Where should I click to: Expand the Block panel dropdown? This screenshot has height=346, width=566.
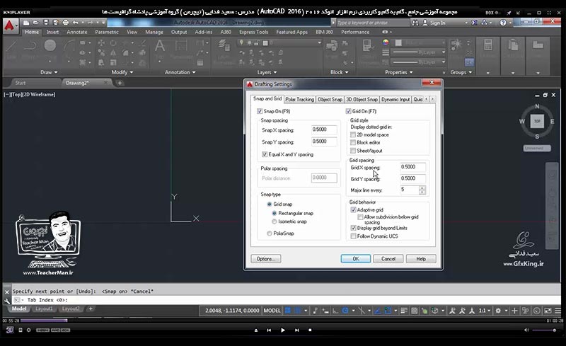[x=340, y=72]
